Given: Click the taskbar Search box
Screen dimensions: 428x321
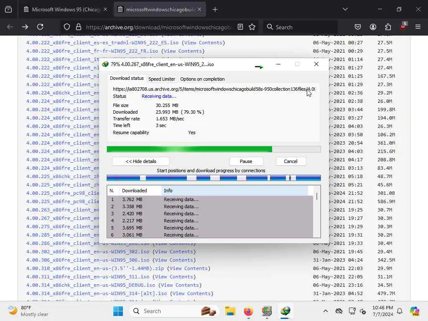Looking at the screenshot, I should click(x=174, y=311).
